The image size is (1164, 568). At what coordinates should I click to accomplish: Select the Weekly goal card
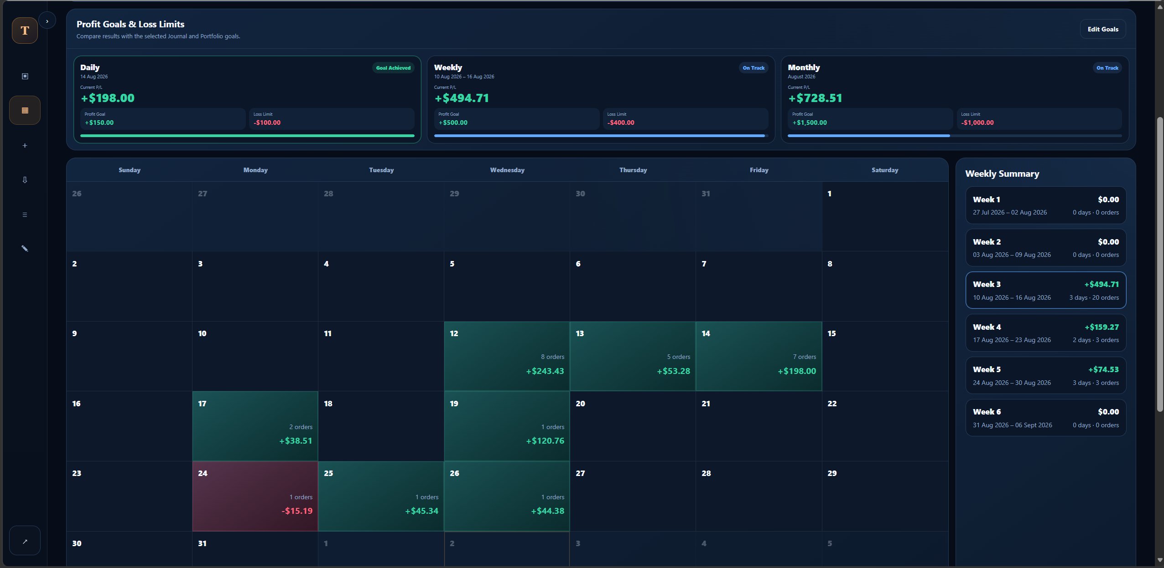point(601,99)
